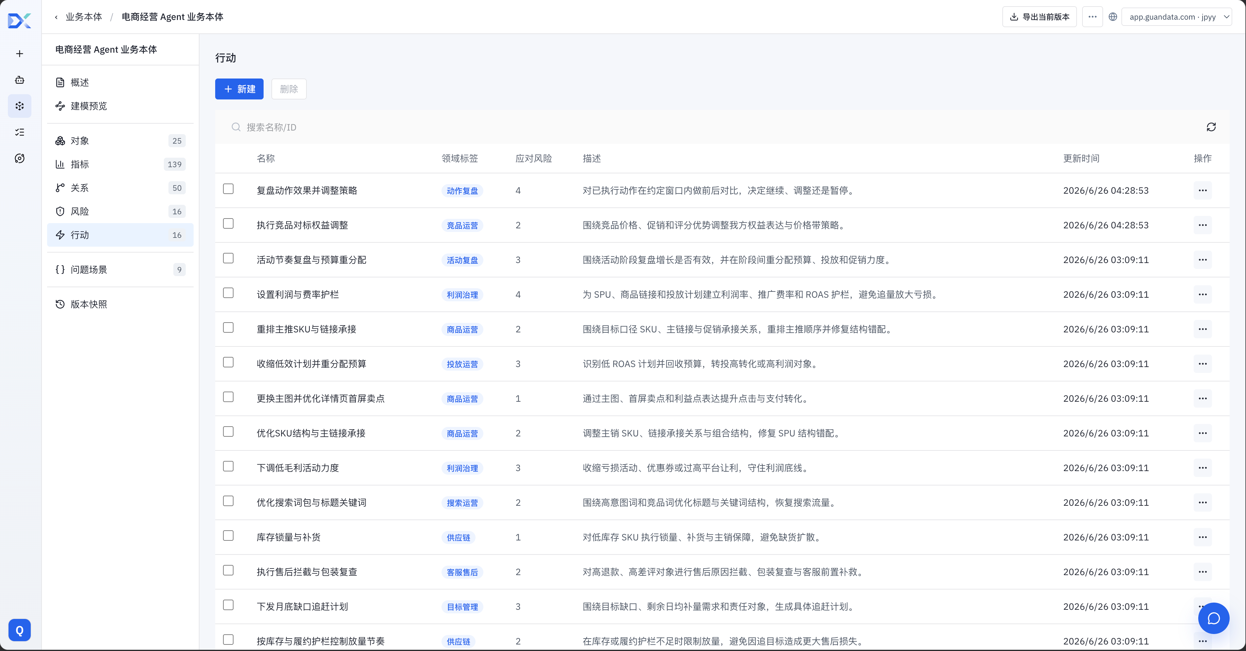The width and height of the screenshot is (1246, 651).
Task: Click the Q avatar button
Action: (x=19, y=630)
